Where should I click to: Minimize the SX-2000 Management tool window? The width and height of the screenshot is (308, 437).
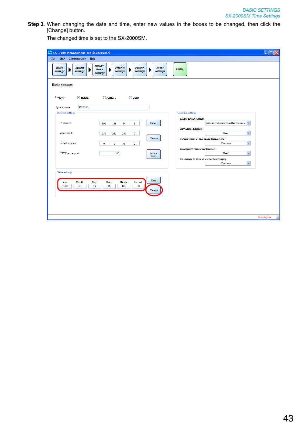coord(266,53)
